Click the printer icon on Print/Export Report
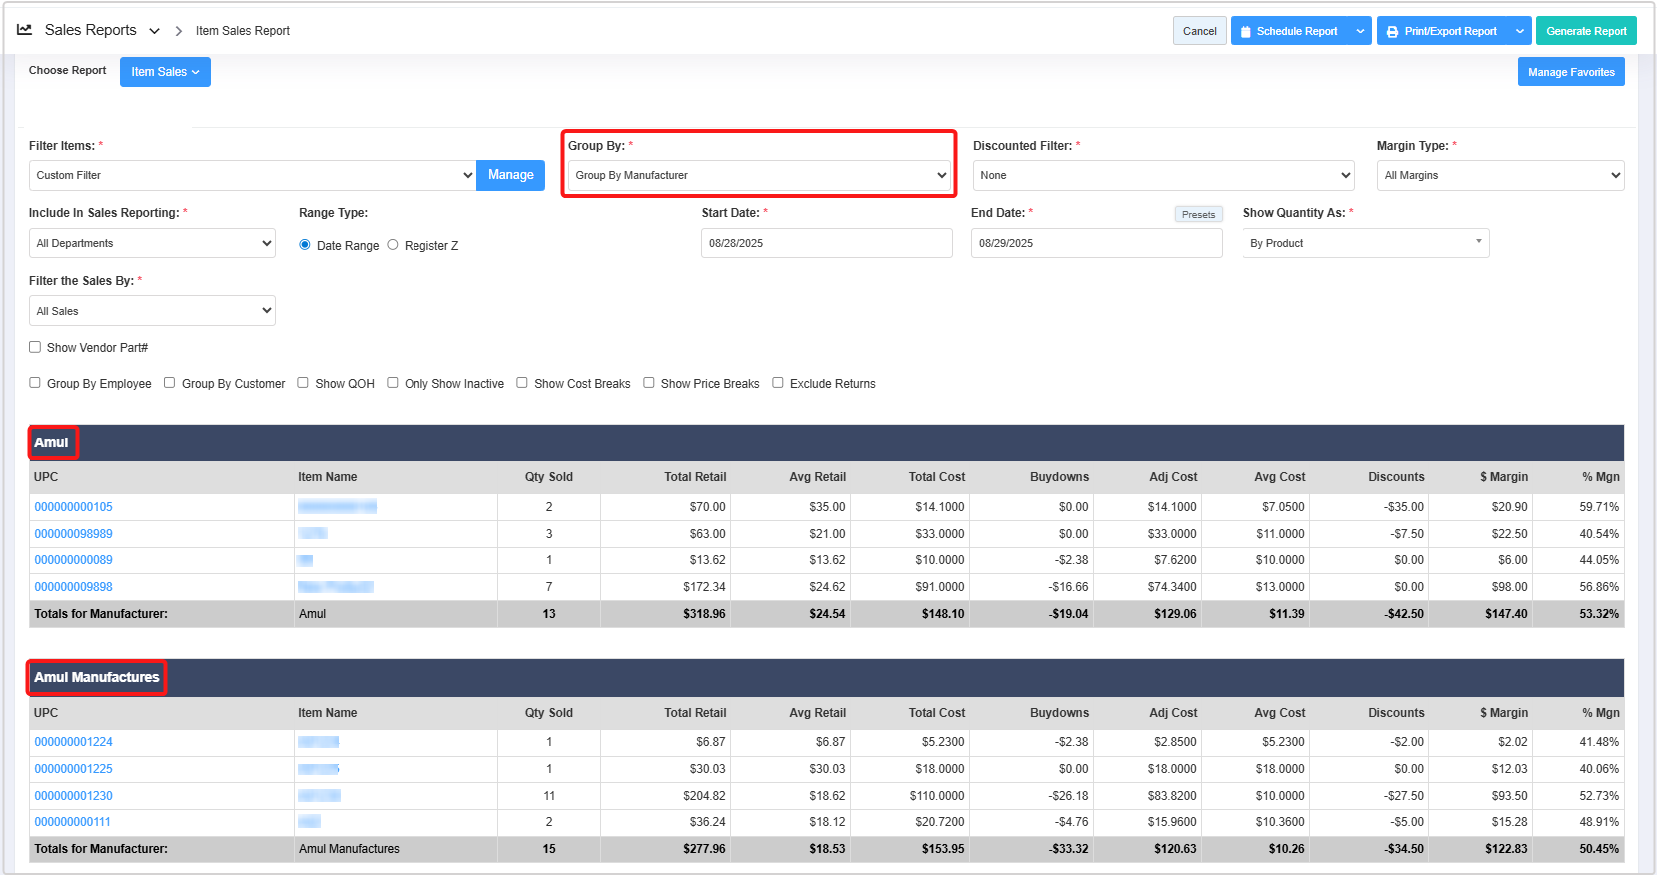1657x875 pixels. point(1392,32)
